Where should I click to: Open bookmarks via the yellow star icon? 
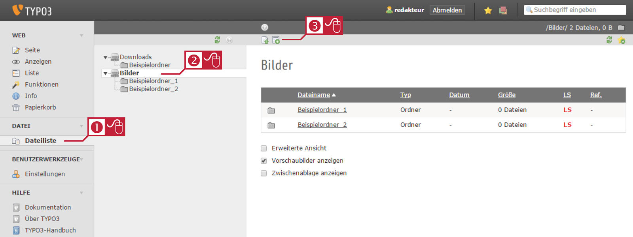(488, 10)
